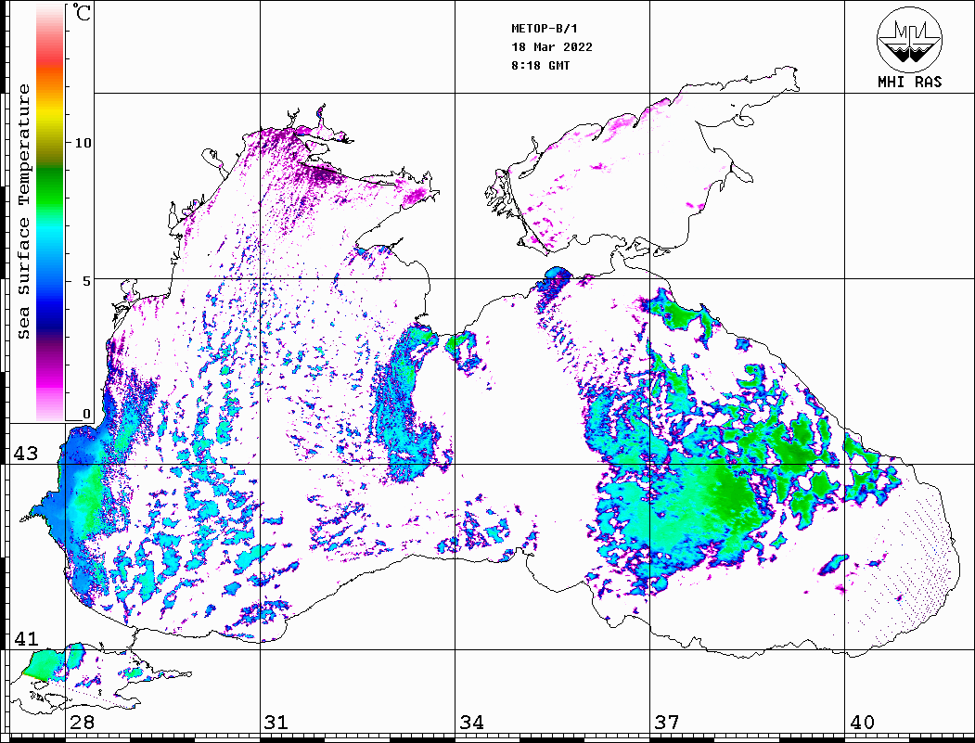Click the MHI RAS circular logo icon
This screenshot has width=975, height=743.
pyautogui.click(x=909, y=39)
